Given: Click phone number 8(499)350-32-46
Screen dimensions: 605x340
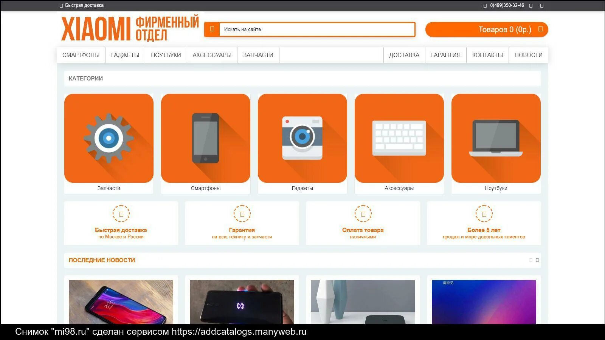Looking at the screenshot, I should (507, 5).
